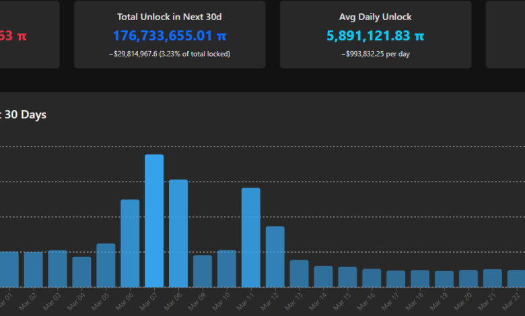Select the Mar 11 unlock bar
The height and width of the screenshot is (316, 525).
[251, 238]
